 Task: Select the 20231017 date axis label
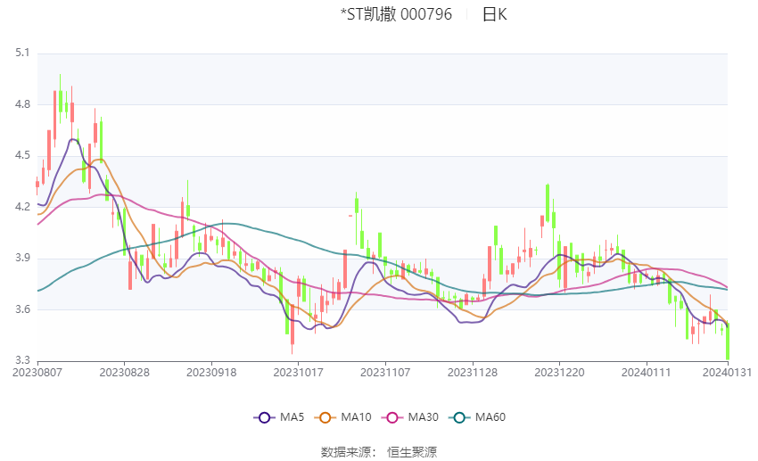[x=298, y=373]
